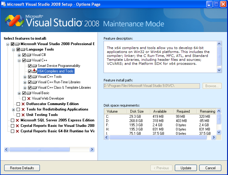
Task: Expand the Visual C# tree node
Action: point(19,55)
